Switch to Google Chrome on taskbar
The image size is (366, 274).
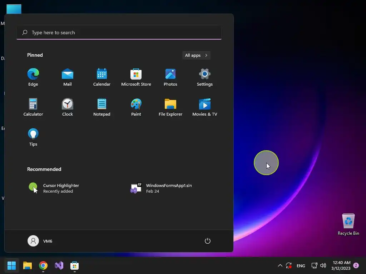tap(43, 265)
